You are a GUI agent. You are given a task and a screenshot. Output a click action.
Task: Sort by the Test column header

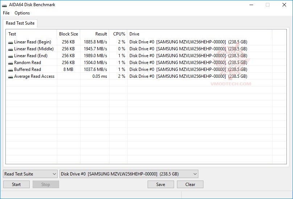(x=32, y=34)
